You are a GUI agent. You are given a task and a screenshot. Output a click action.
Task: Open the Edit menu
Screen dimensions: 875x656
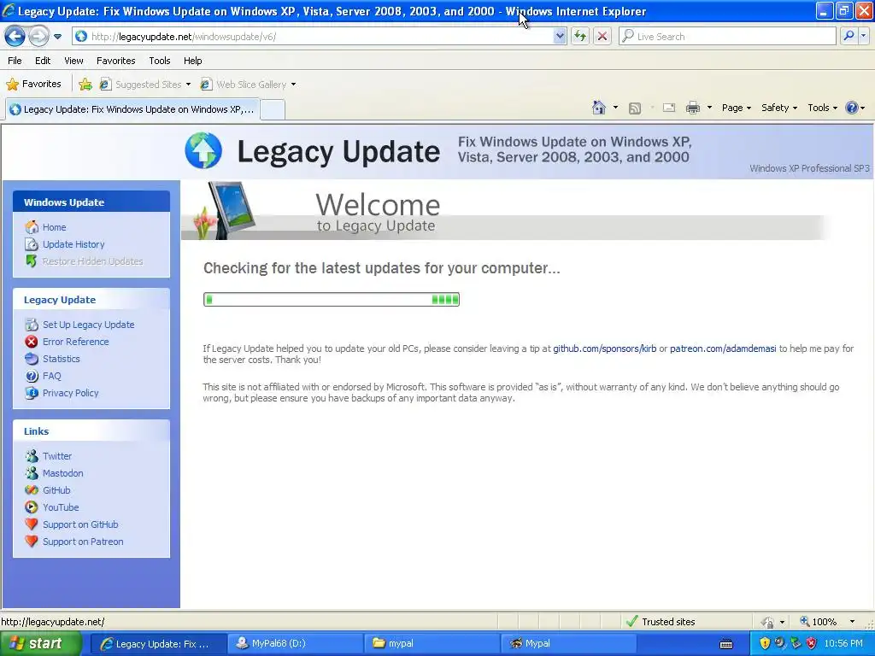[x=43, y=61]
